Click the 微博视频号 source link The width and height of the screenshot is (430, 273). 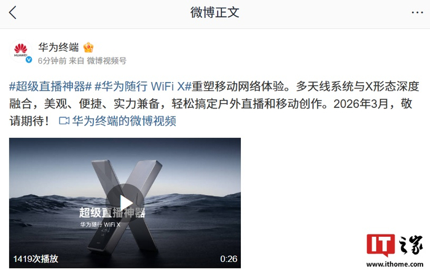coord(107,61)
